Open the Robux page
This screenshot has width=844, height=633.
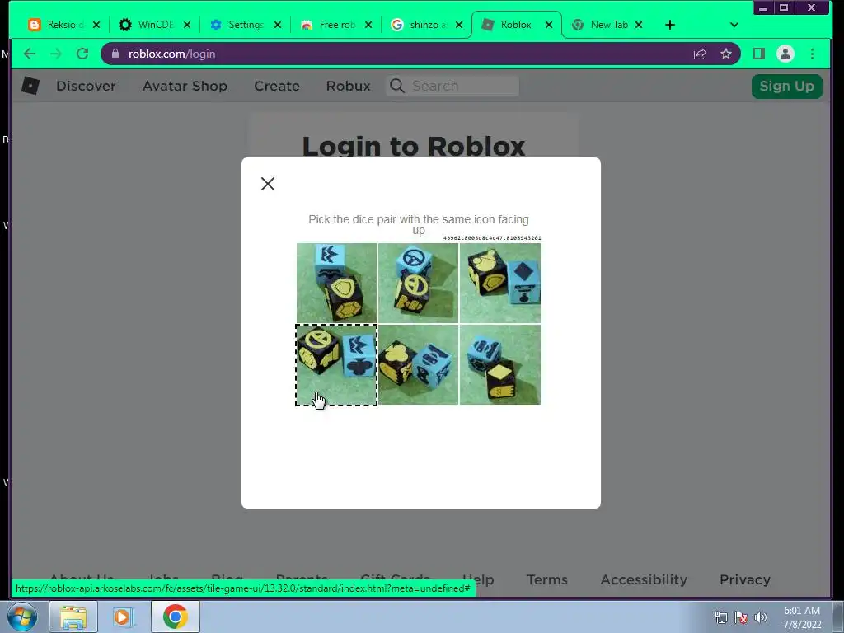coord(349,86)
